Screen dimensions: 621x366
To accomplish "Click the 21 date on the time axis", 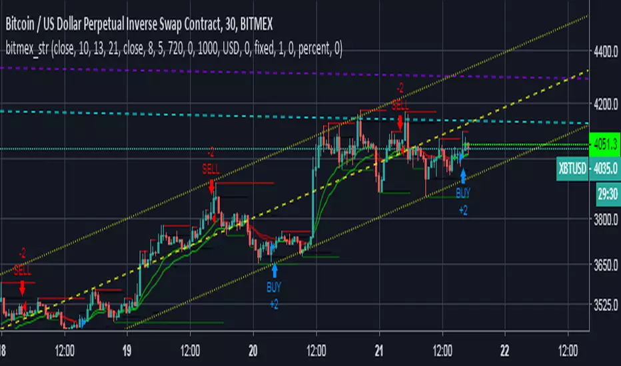I will coord(379,351).
